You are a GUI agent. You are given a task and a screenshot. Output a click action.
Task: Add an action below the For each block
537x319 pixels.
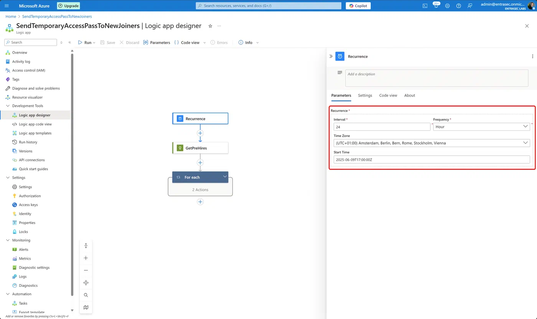pyautogui.click(x=200, y=202)
